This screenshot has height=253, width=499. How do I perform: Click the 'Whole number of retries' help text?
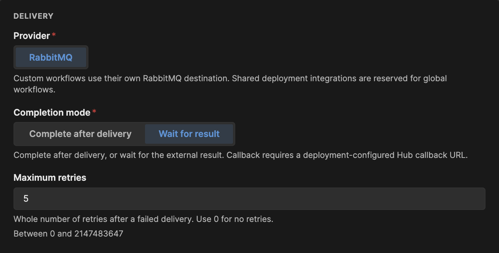(143, 219)
